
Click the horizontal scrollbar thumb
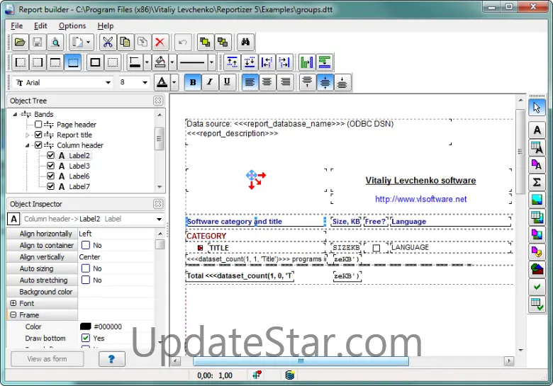[x=301, y=361]
